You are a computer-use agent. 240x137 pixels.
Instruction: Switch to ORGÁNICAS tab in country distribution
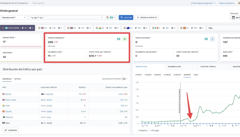click(x=7, y=79)
